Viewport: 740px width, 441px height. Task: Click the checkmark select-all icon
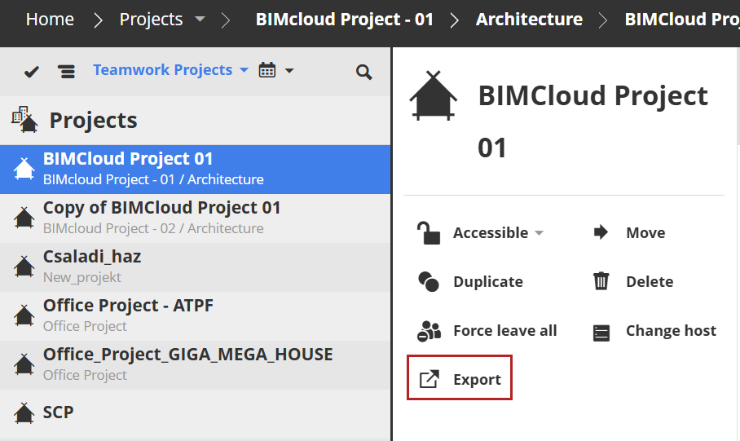32,72
